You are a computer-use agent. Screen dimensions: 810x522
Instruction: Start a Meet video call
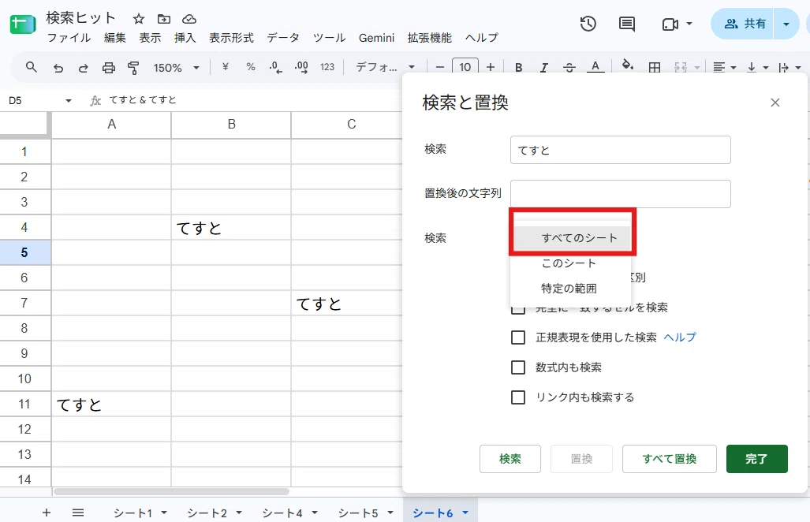[x=670, y=24]
